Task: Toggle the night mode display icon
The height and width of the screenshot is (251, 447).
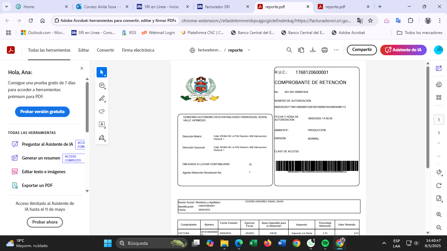Action: click(439, 172)
